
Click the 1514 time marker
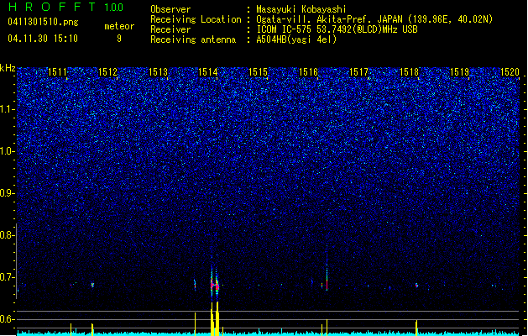[208, 71]
